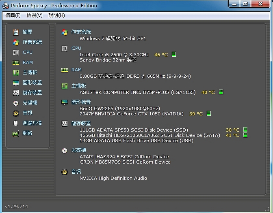
Task: Open the 圖形裝置 heading link in summary panel
Action: coord(81,102)
